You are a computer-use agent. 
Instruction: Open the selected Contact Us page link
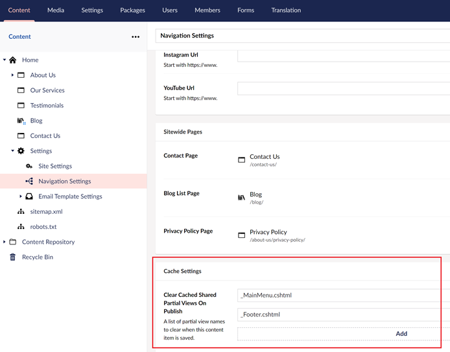tap(265, 157)
